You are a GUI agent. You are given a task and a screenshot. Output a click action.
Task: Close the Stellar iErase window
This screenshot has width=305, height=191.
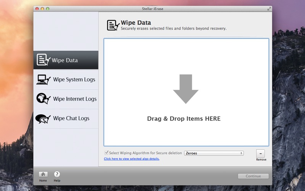[x=37, y=9]
